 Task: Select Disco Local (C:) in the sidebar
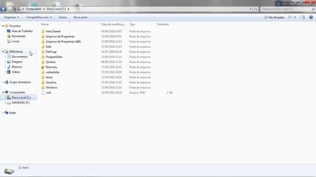coord(21,97)
